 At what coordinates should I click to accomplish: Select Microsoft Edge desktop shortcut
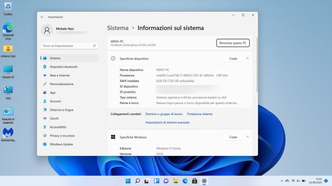click(8, 31)
